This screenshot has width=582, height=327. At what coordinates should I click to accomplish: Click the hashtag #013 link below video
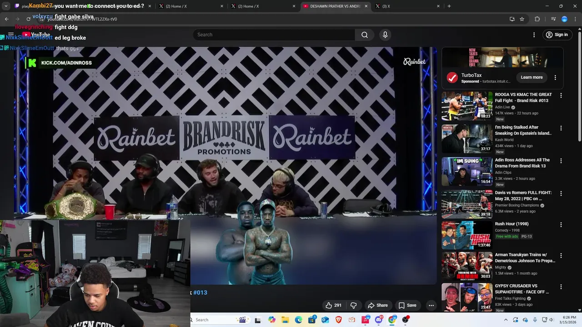[200, 292]
